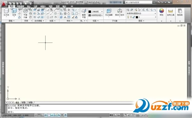Image resolution: width=192 pixels, height=118 pixels.
Task: Open the unsaved layer state (未保存的图层状态) dropdown
Action: 141,13
